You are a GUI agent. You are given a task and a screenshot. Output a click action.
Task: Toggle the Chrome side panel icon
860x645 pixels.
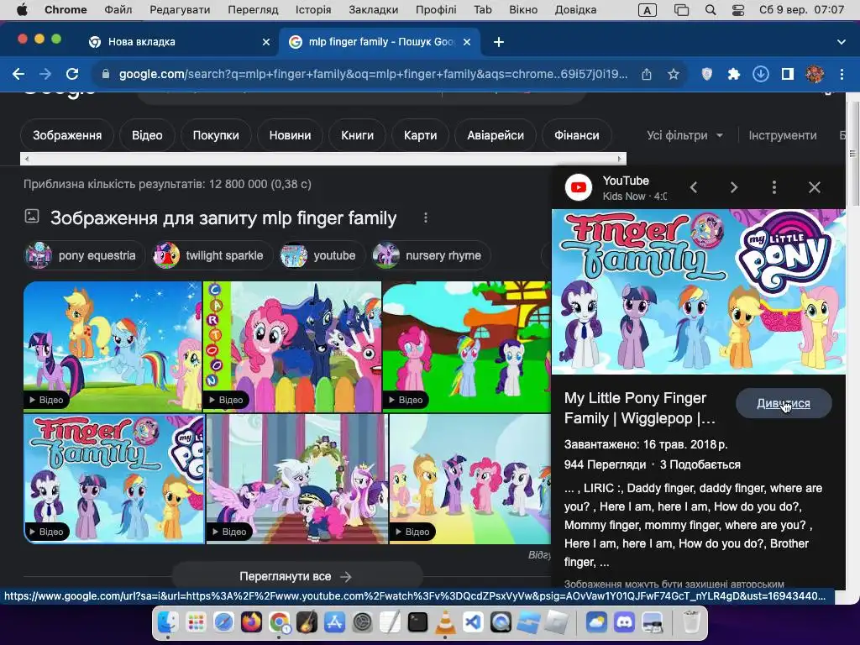tap(788, 74)
